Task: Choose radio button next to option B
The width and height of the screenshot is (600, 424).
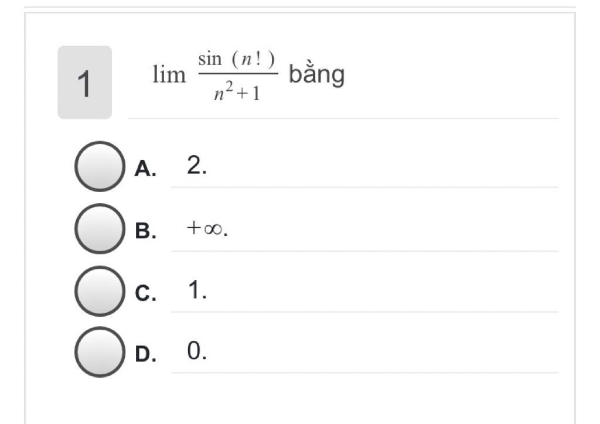Action: 100,228
